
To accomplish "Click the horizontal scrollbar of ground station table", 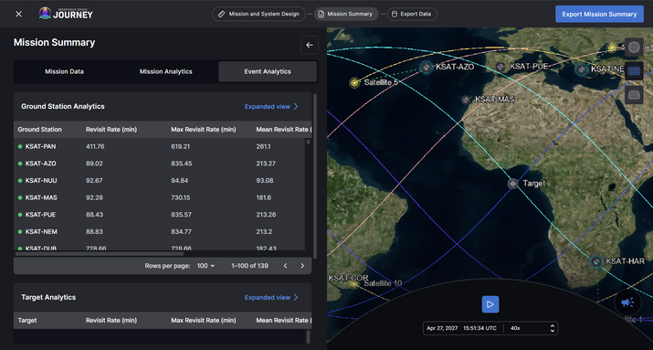I will point(100,254).
